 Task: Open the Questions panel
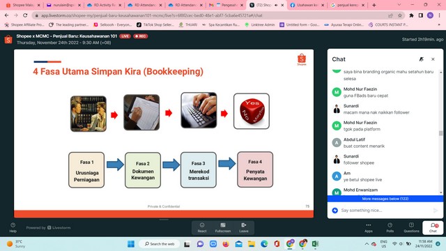coord(411,228)
